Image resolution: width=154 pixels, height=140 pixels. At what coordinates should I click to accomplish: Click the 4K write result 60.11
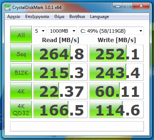pyautogui.click(x=116, y=91)
